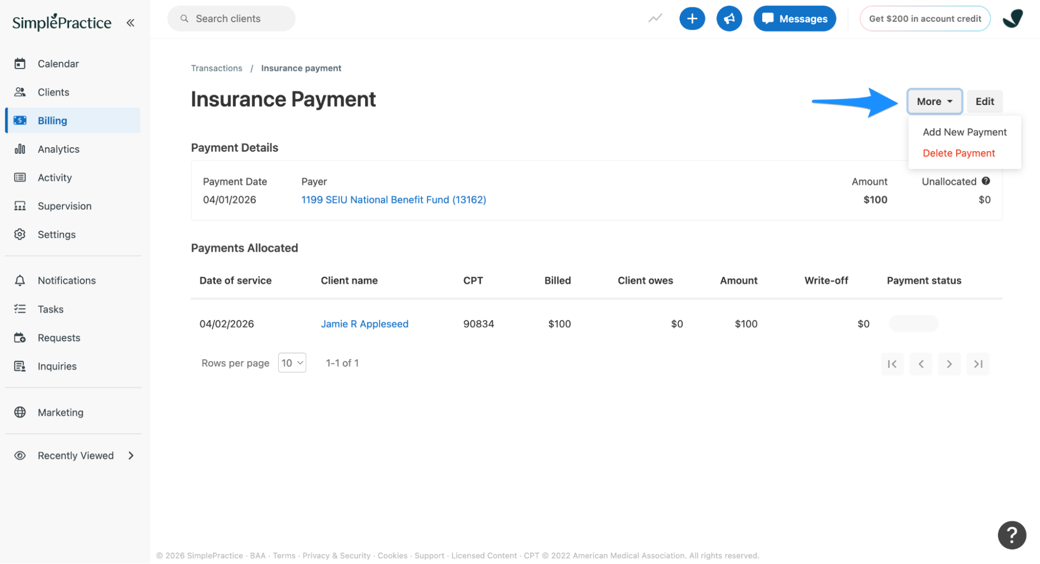The height and width of the screenshot is (564, 1040).
Task: Click the SimplePractice logo
Action: [x=61, y=22]
